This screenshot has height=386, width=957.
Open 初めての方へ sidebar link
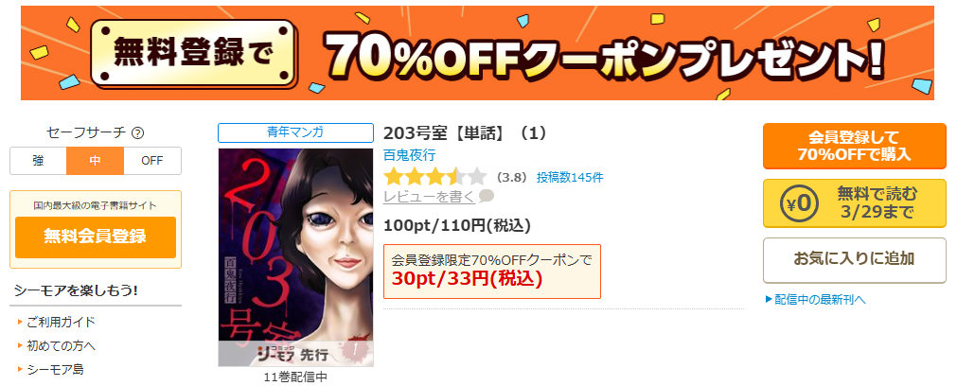tap(61, 345)
